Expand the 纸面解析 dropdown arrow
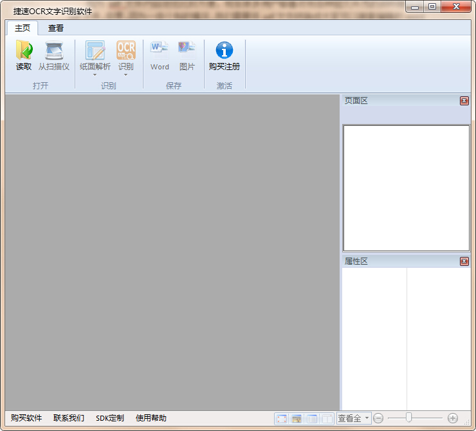This screenshot has height=431, width=476. click(95, 75)
